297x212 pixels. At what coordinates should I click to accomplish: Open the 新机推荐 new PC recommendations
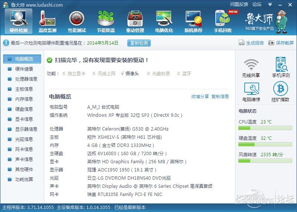(x=193, y=21)
